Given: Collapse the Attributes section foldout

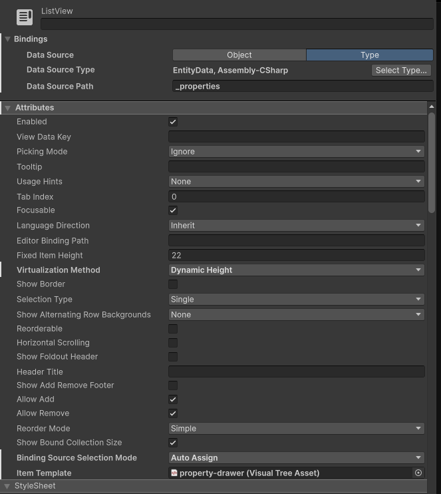Looking at the screenshot, I should click(8, 108).
